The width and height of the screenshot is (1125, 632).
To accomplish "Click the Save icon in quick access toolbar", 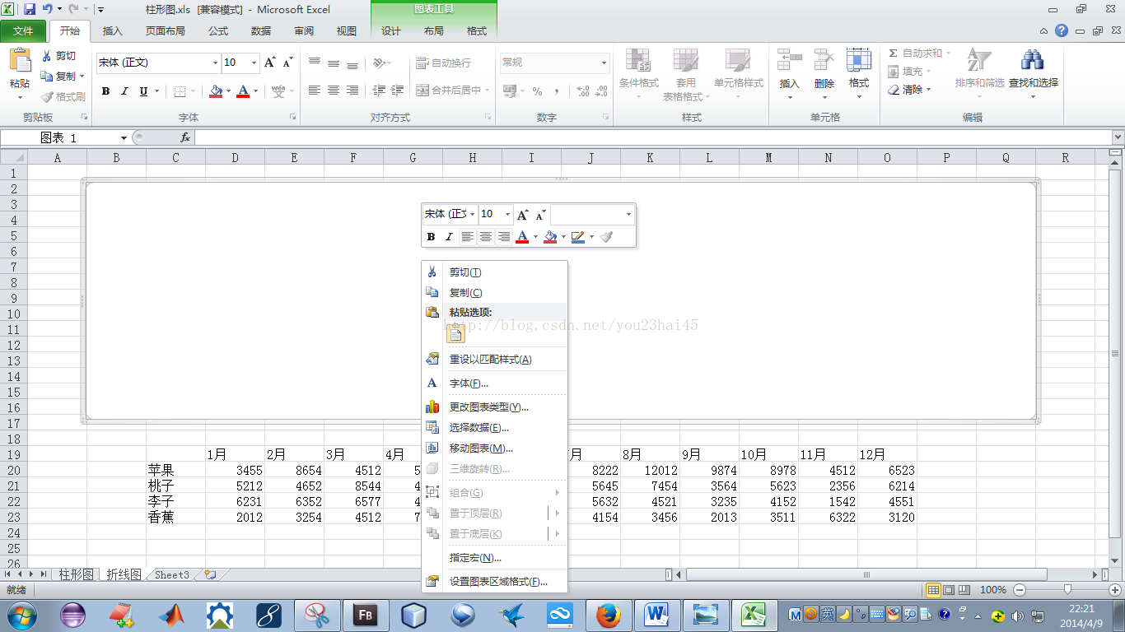I will point(30,9).
